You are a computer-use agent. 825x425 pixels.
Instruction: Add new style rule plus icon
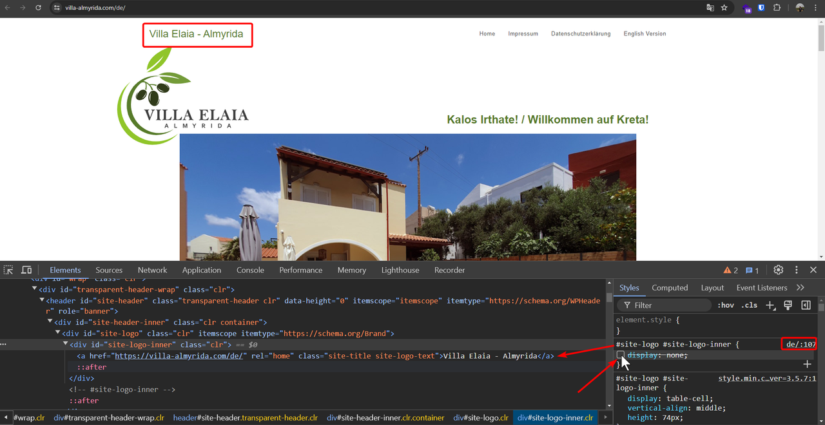pyautogui.click(x=770, y=305)
